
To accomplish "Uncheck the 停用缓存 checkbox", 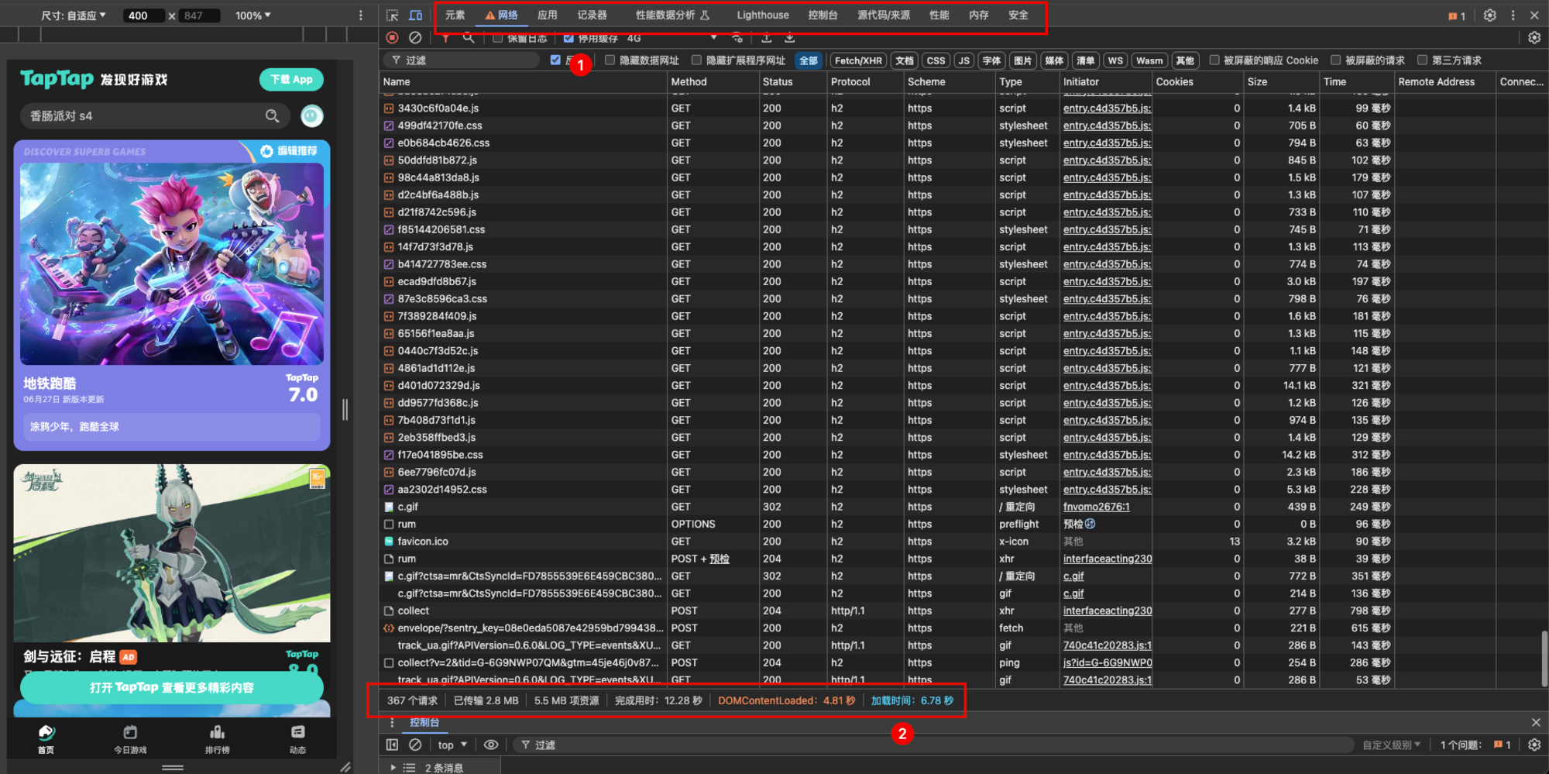I will (568, 38).
